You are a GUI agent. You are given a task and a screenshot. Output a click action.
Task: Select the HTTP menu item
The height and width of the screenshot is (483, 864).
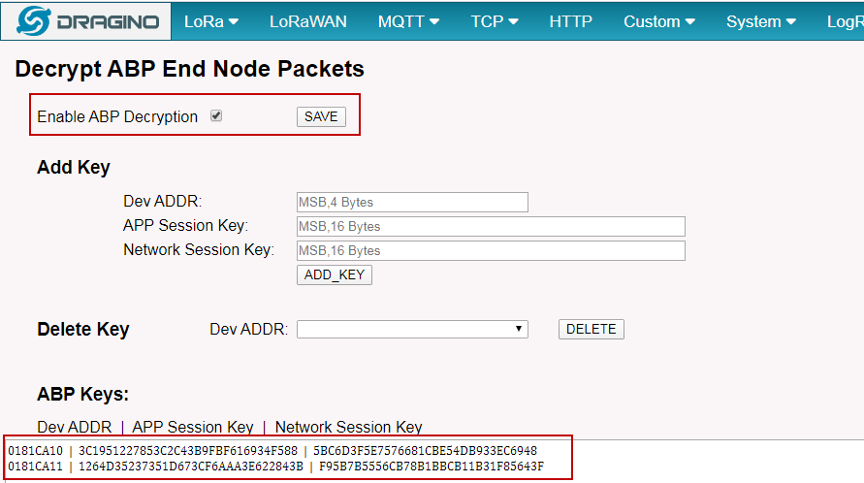pos(571,21)
